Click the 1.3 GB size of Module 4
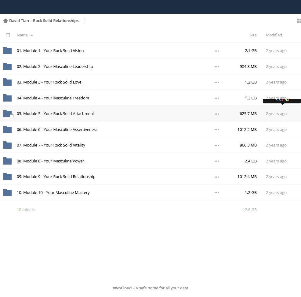The width and height of the screenshot is (301, 297). coord(251,98)
